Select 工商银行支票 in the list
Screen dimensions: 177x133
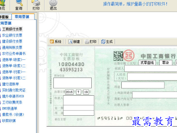[x=12, y=29]
